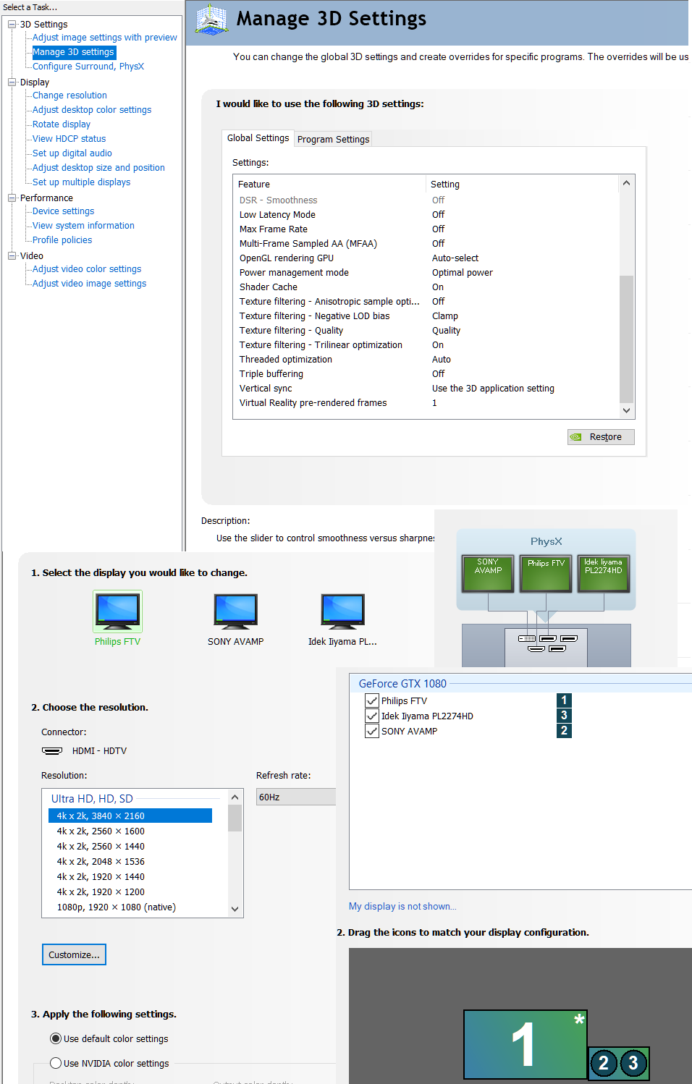
Task: Switch to the Program Settings tab
Action: click(x=333, y=140)
